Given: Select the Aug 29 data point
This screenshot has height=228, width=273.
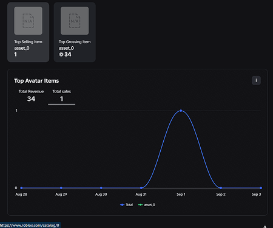Looking at the screenshot, I should click(x=61, y=188).
